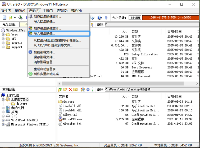Open the 文件(F) menu
The height and width of the screenshot is (148, 200).
pyautogui.click(x=6, y=11)
